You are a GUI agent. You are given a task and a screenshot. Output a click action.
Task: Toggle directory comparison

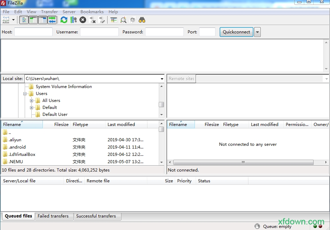(x=123, y=20)
